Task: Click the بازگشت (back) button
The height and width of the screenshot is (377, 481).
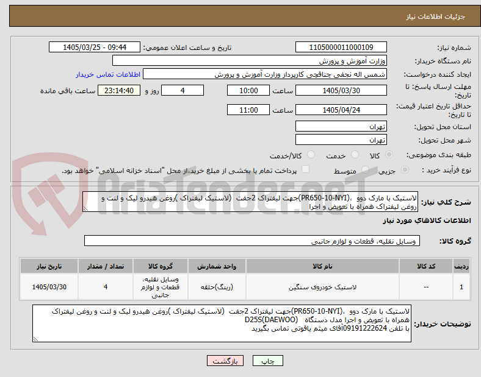Action: click(x=225, y=361)
